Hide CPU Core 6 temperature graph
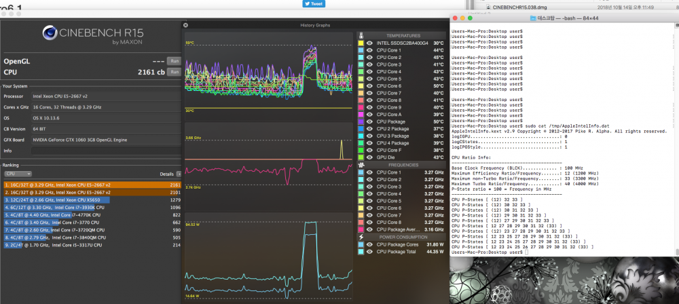The width and height of the screenshot is (679, 304). pos(369,86)
